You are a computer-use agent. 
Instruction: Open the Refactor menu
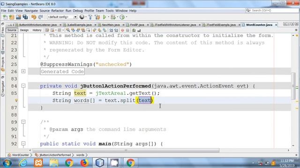click(x=57, y=11)
